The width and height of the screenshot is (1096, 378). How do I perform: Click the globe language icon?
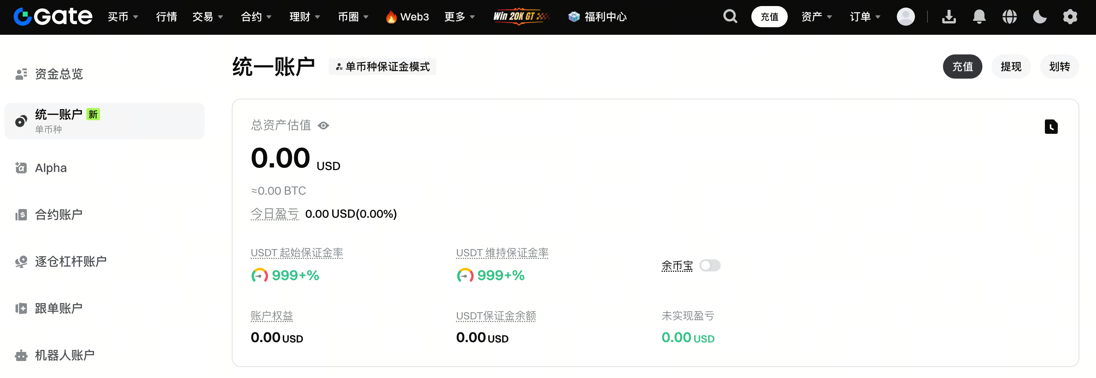coord(1009,17)
